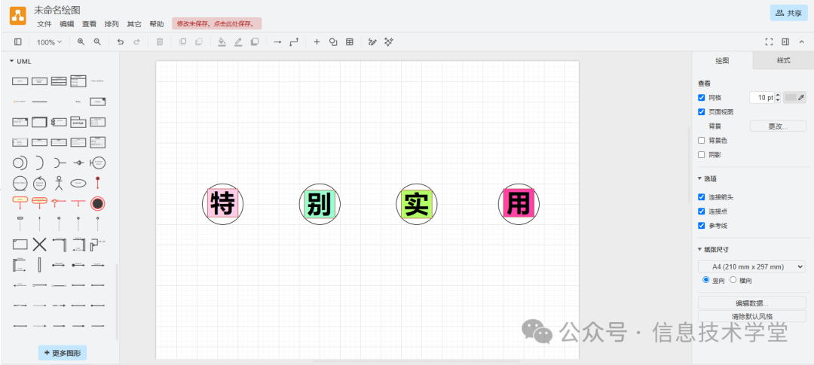The height and width of the screenshot is (365, 814).
Task: Pick the UML component shape
Action: click(x=59, y=122)
